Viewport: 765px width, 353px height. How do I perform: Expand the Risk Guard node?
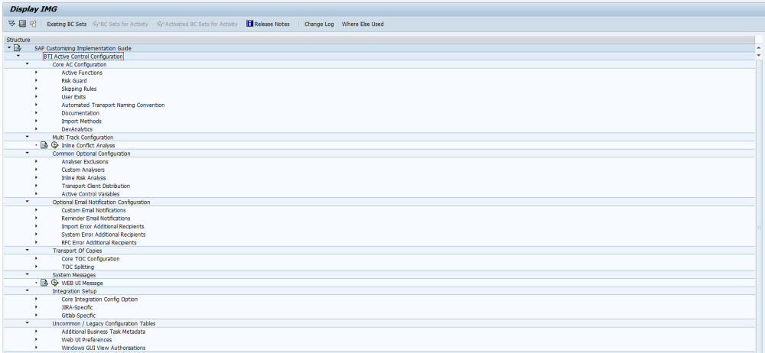coord(37,80)
